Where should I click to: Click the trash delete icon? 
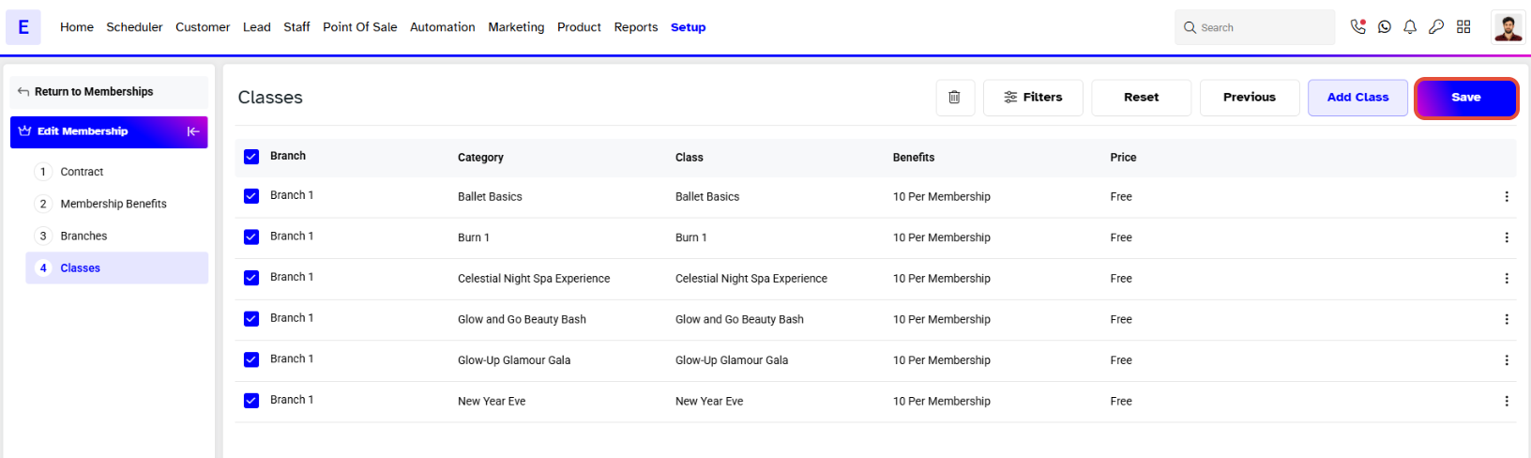coord(954,98)
